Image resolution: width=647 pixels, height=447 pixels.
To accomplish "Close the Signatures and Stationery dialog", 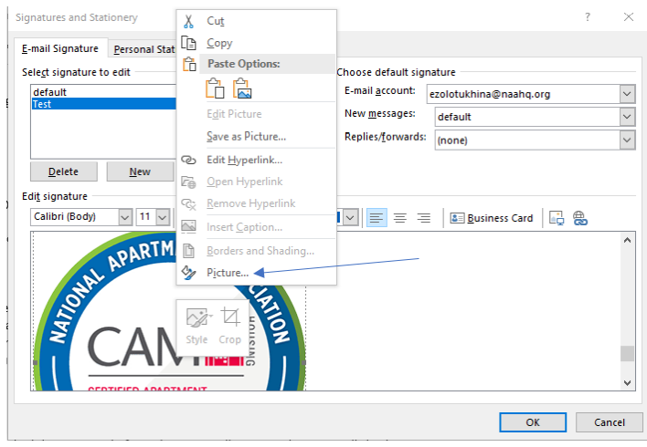I will (629, 17).
